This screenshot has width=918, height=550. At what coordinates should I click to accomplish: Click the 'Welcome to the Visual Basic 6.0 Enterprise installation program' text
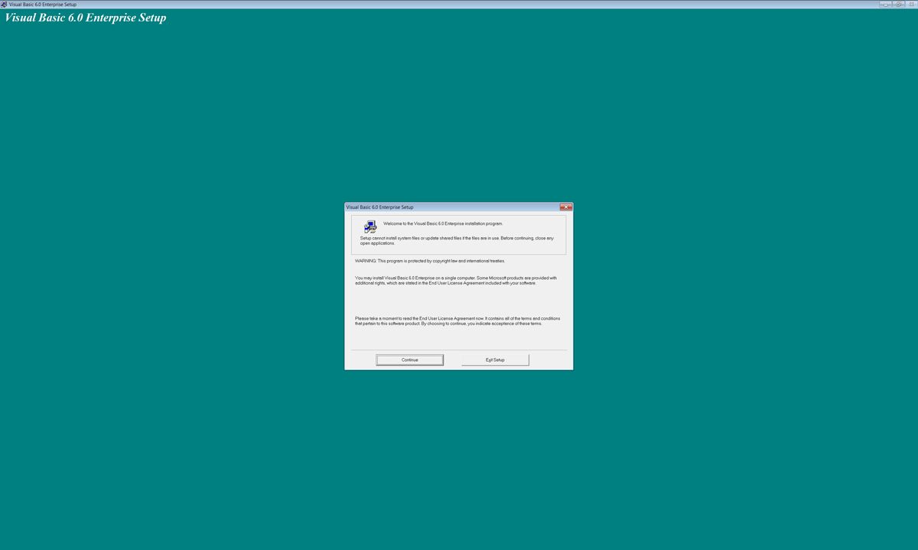point(443,223)
